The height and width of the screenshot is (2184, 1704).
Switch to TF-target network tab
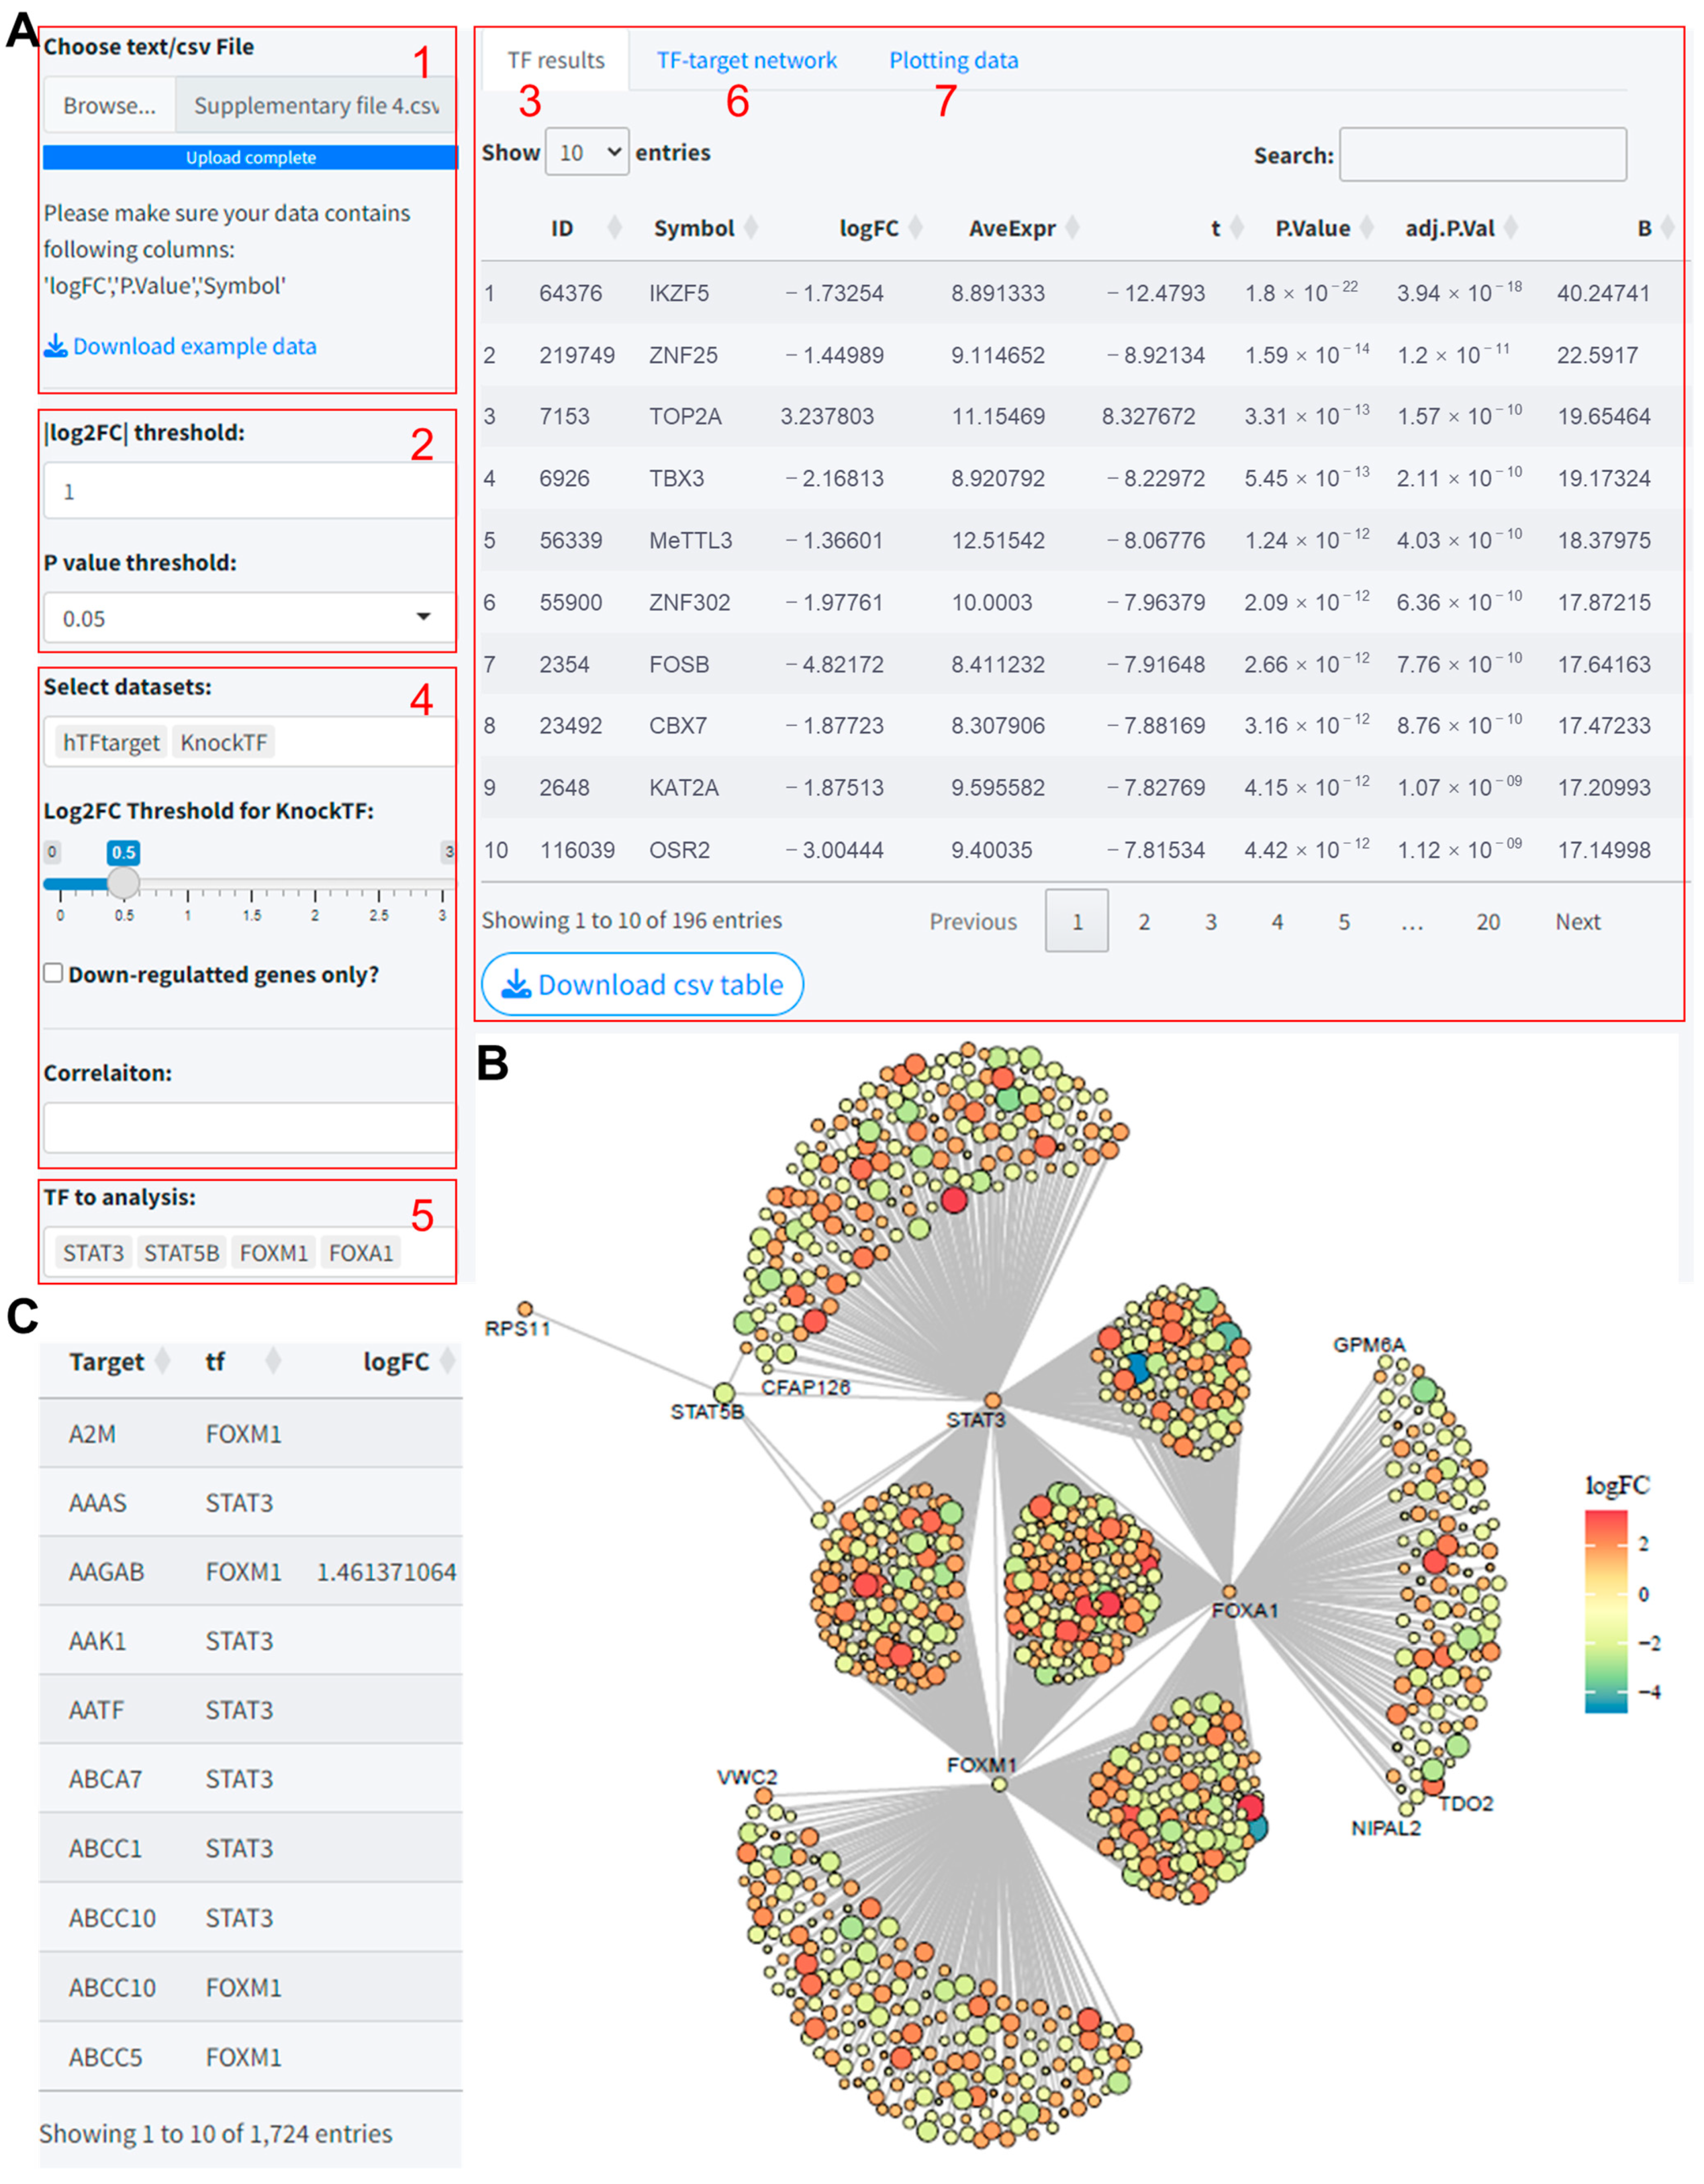[x=746, y=60]
